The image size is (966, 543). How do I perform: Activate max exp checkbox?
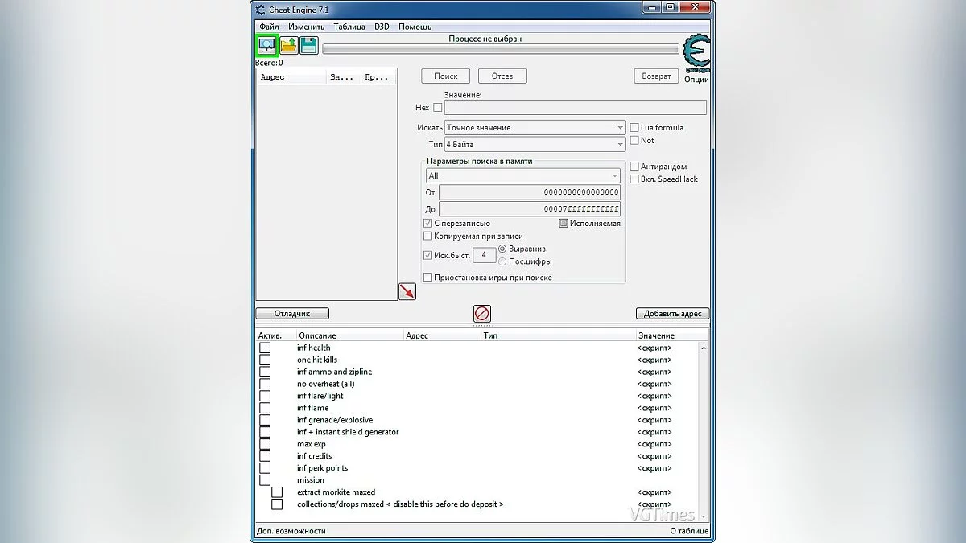265,444
